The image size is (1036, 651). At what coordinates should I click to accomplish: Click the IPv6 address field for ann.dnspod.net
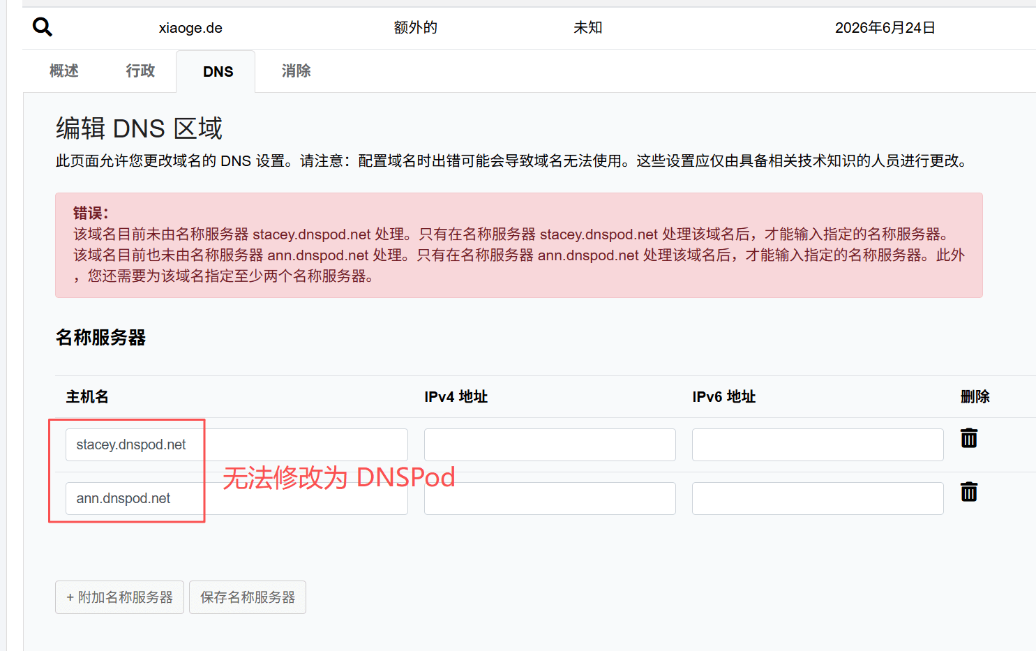pos(817,498)
